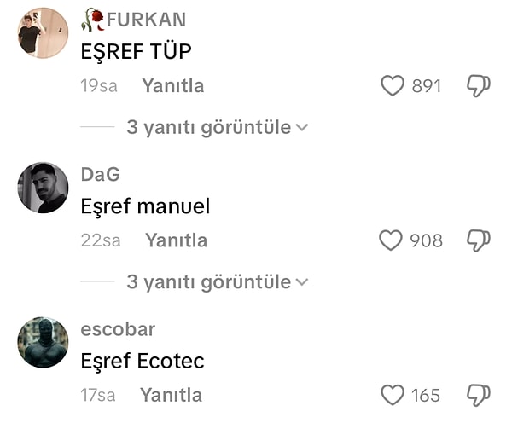Dislike the Eşref Ecotec comment

click(x=479, y=395)
